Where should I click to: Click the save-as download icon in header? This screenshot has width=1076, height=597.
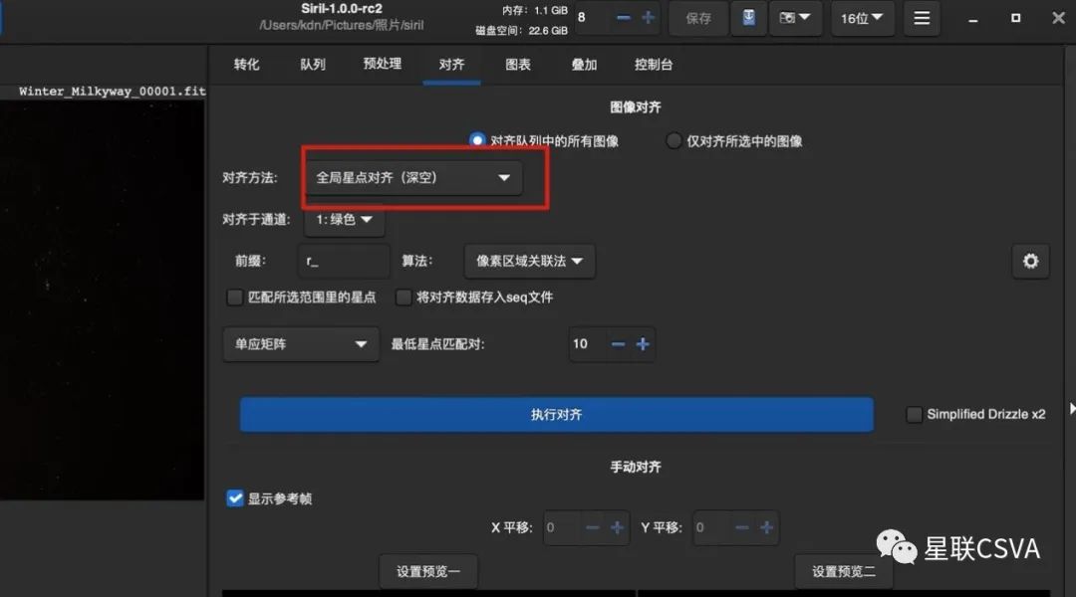[x=748, y=18]
